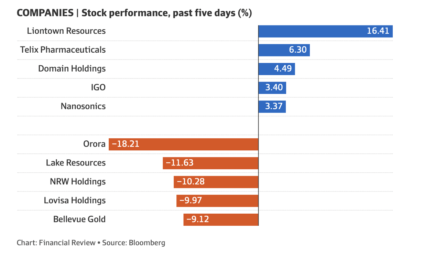
Task: Select the Domain Holdings 4.49 bar
Action: 276,68
